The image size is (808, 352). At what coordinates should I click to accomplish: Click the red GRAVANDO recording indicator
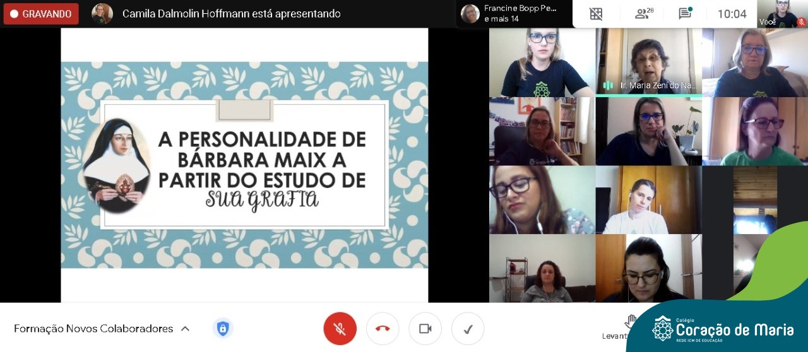(41, 14)
